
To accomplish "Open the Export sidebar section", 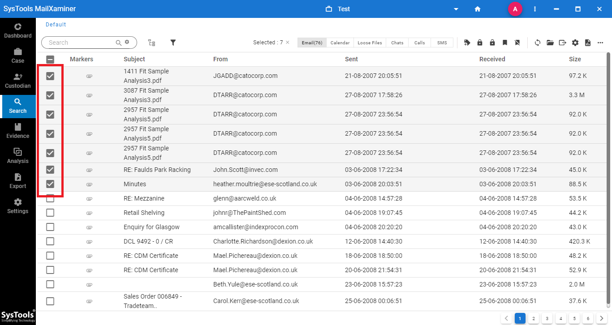I will tap(18, 181).
